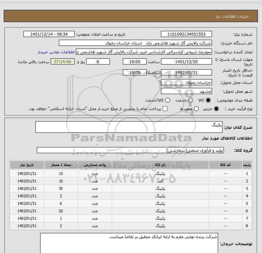Click the پکینگ item name in row 1
Viewport: 262px width, 253px height.
[x=160, y=174]
